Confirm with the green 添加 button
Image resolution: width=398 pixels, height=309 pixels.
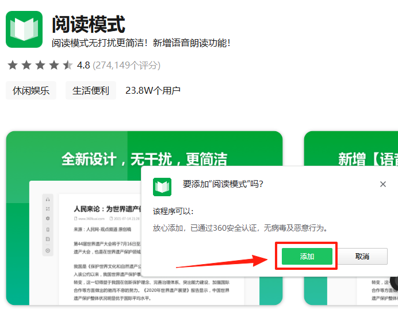click(x=307, y=256)
